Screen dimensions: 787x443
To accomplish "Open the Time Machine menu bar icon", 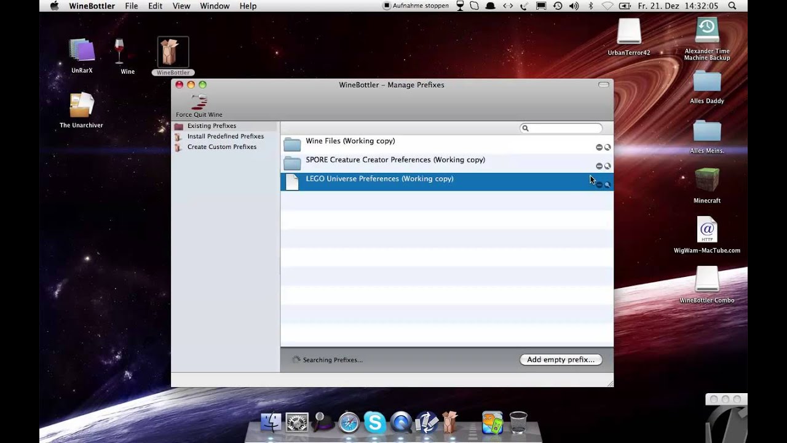I will (558, 6).
